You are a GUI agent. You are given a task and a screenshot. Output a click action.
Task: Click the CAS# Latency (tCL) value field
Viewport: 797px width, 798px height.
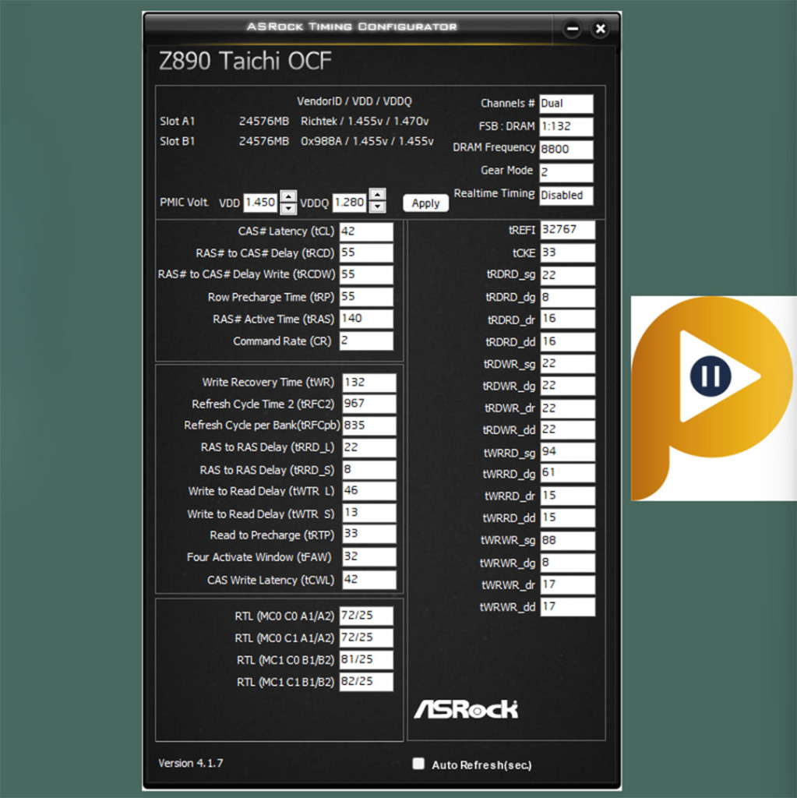[x=366, y=231]
